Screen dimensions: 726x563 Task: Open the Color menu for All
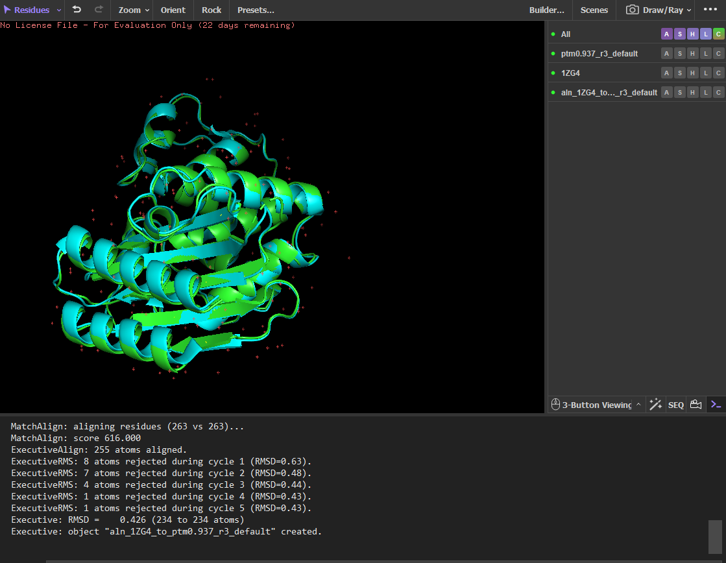click(x=718, y=34)
